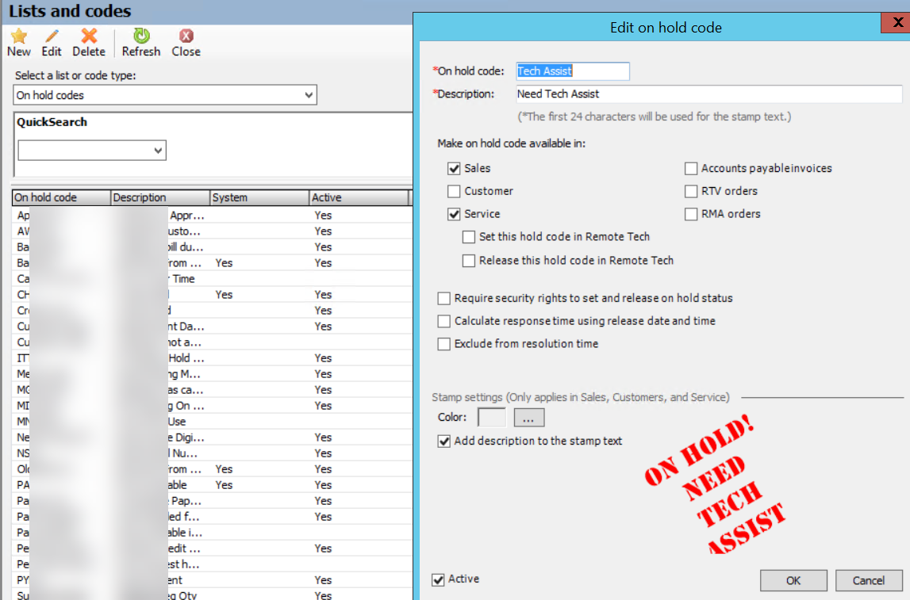Open the QuickSearch dropdown
The width and height of the screenshot is (910, 600).
(x=158, y=151)
